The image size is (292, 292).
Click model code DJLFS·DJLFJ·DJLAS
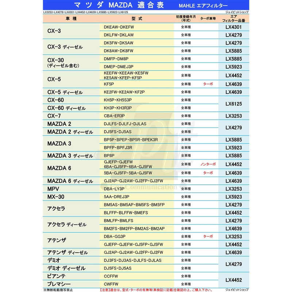(125, 124)
